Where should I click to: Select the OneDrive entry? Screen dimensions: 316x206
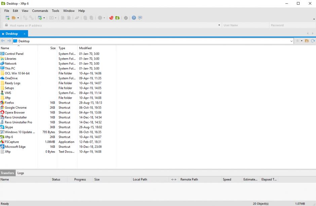coord(11,78)
